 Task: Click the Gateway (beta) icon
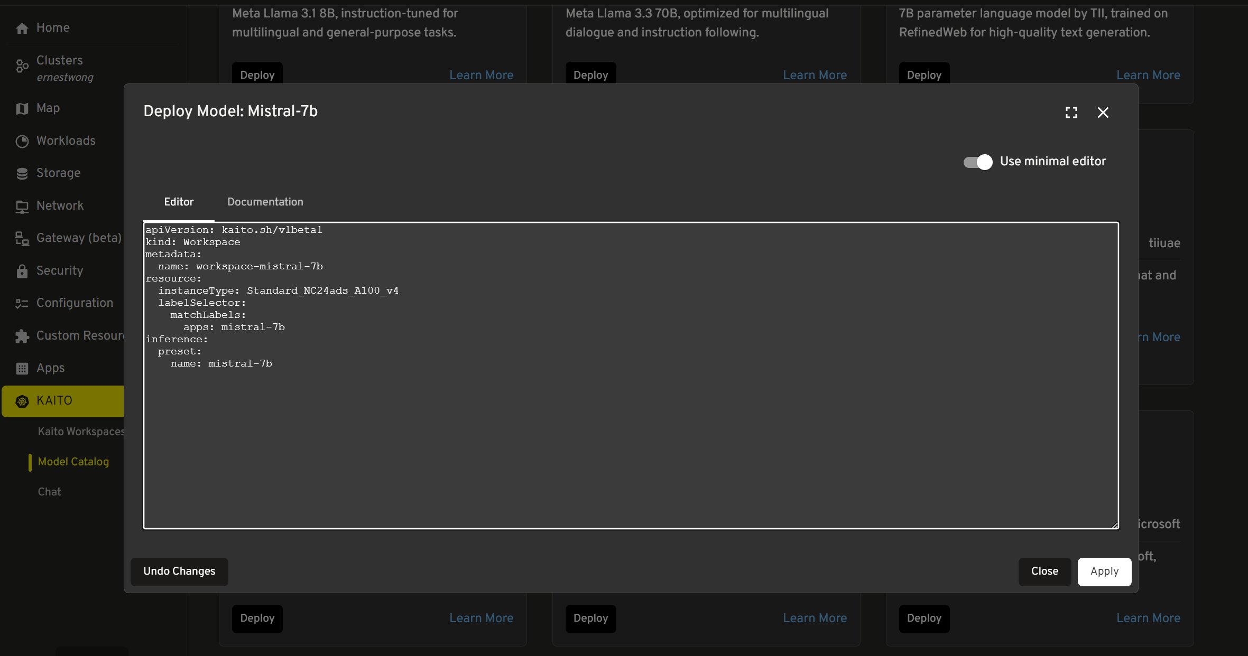point(22,238)
